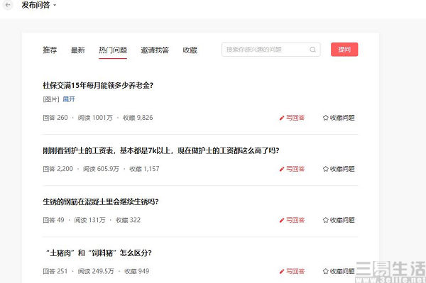The image size is (426, 283).
Task: Write an answer for the 社保 question
Action: click(x=292, y=118)
